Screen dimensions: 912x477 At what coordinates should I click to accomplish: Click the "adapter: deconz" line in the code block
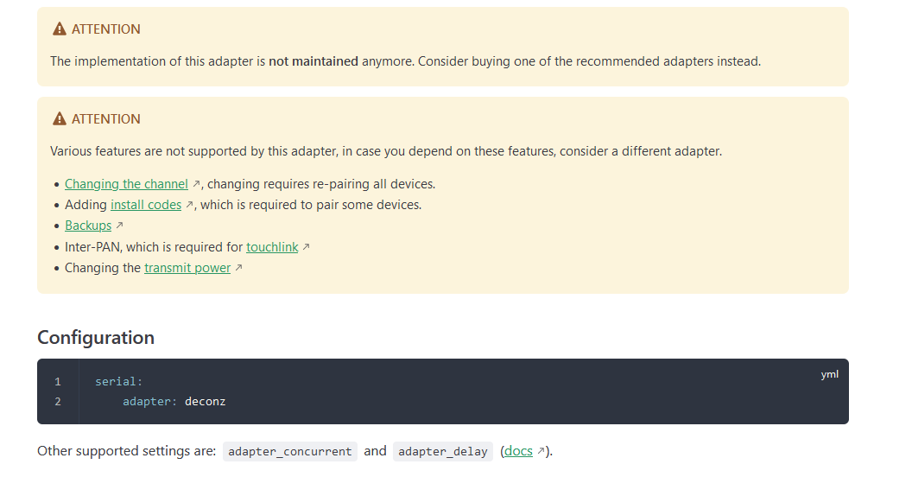click(x=174, y=402)
